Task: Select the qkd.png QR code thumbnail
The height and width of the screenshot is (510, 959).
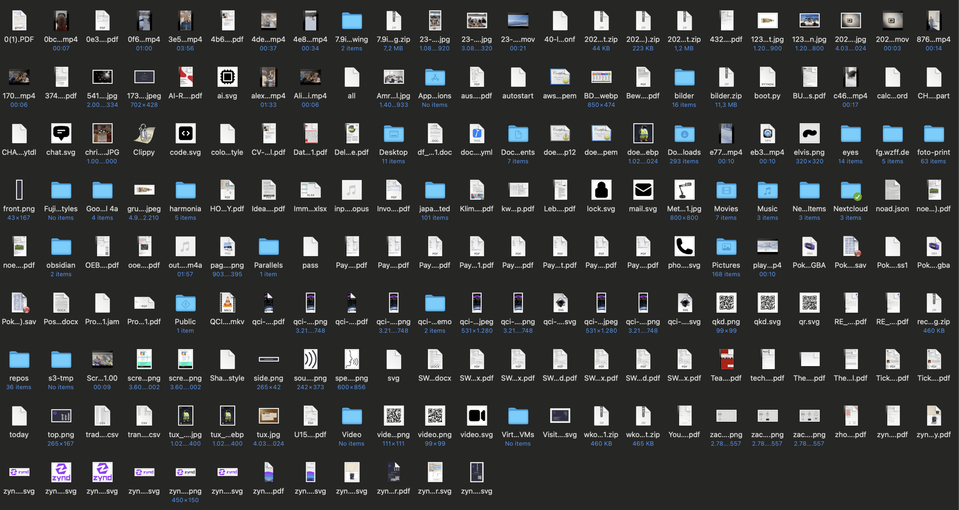Action: tap(726, 303)
